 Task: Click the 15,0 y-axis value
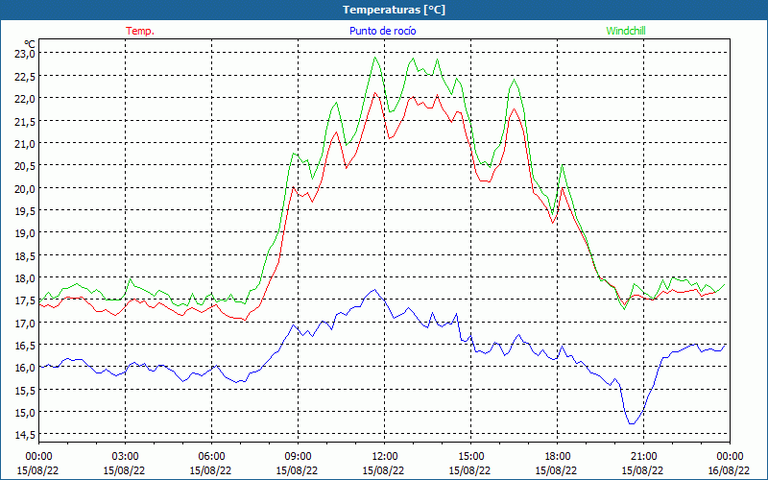[x=25, y=413]
